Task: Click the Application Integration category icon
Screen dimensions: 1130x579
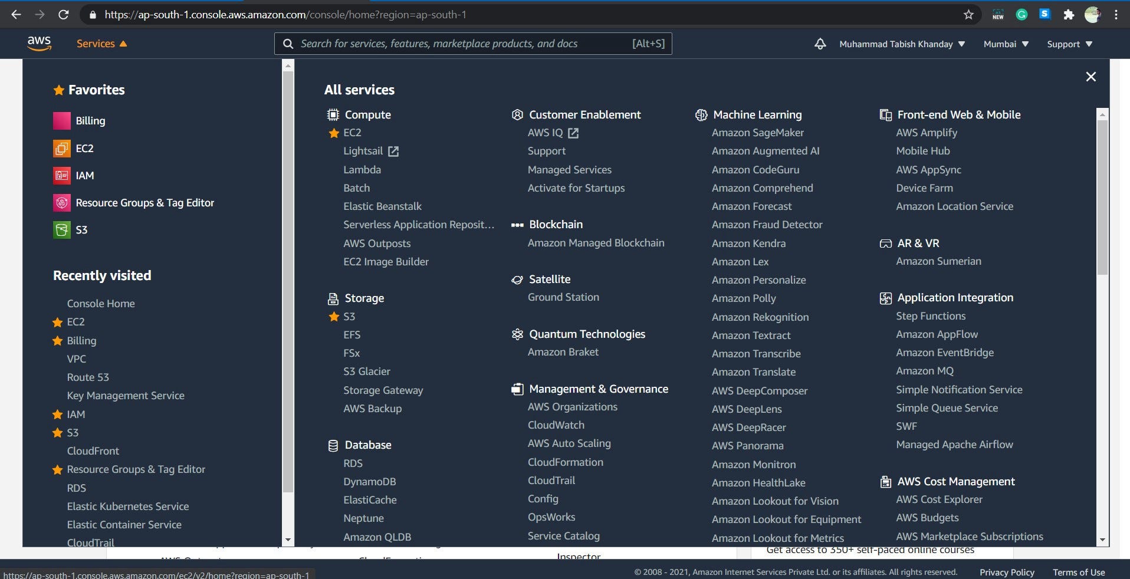Action: coord(885,298)
